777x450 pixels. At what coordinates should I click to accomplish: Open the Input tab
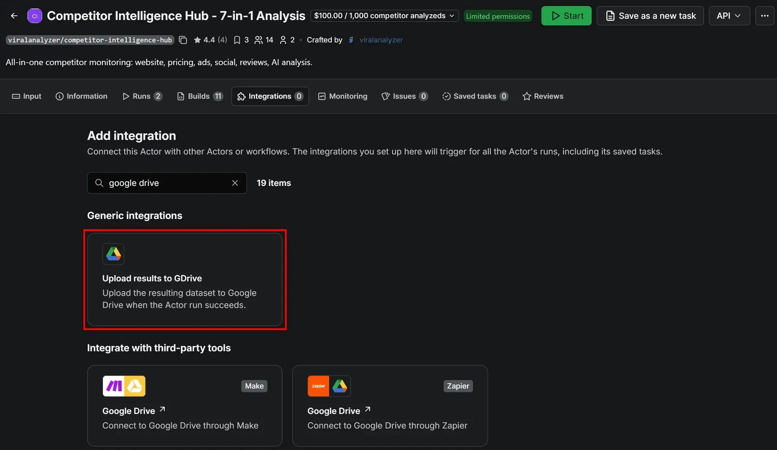[27, 96]
